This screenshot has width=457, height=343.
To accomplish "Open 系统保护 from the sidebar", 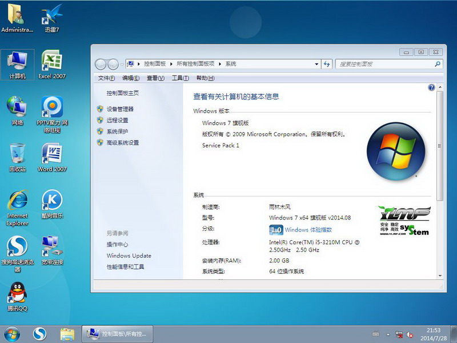I will point(117,131).
